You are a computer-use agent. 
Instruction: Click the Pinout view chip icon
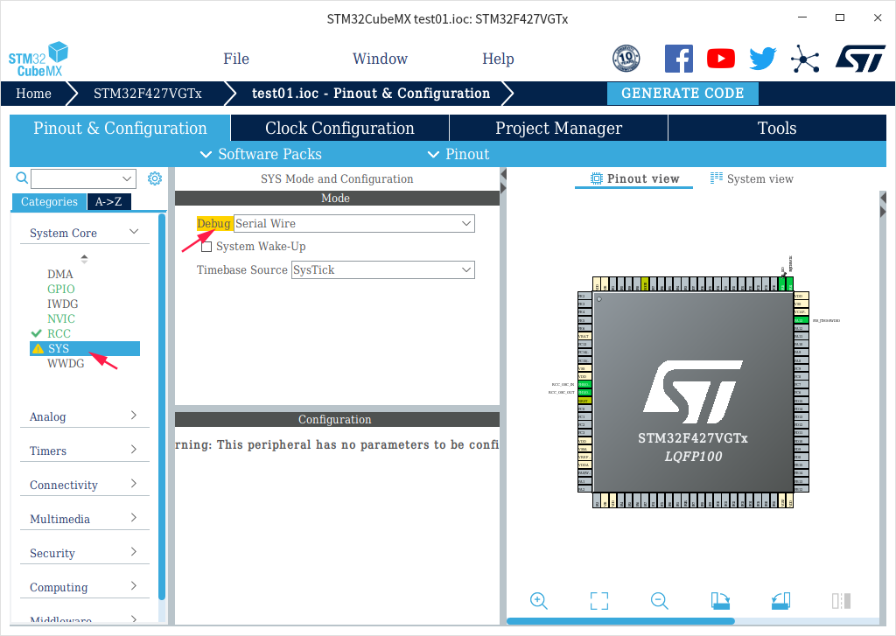pyautogui.click(x=596, y=178)
